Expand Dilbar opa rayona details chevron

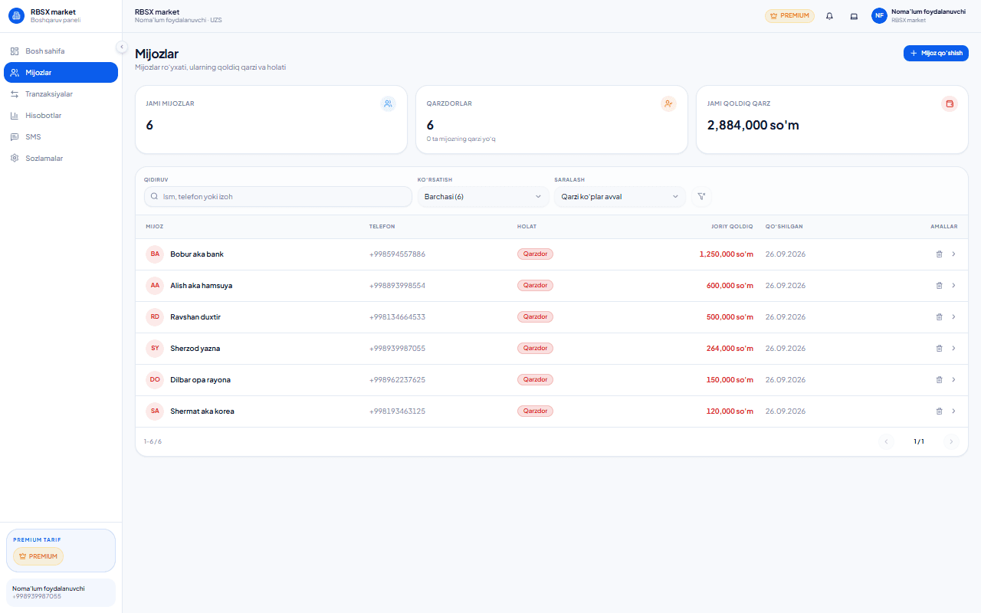tap(953, 379)
